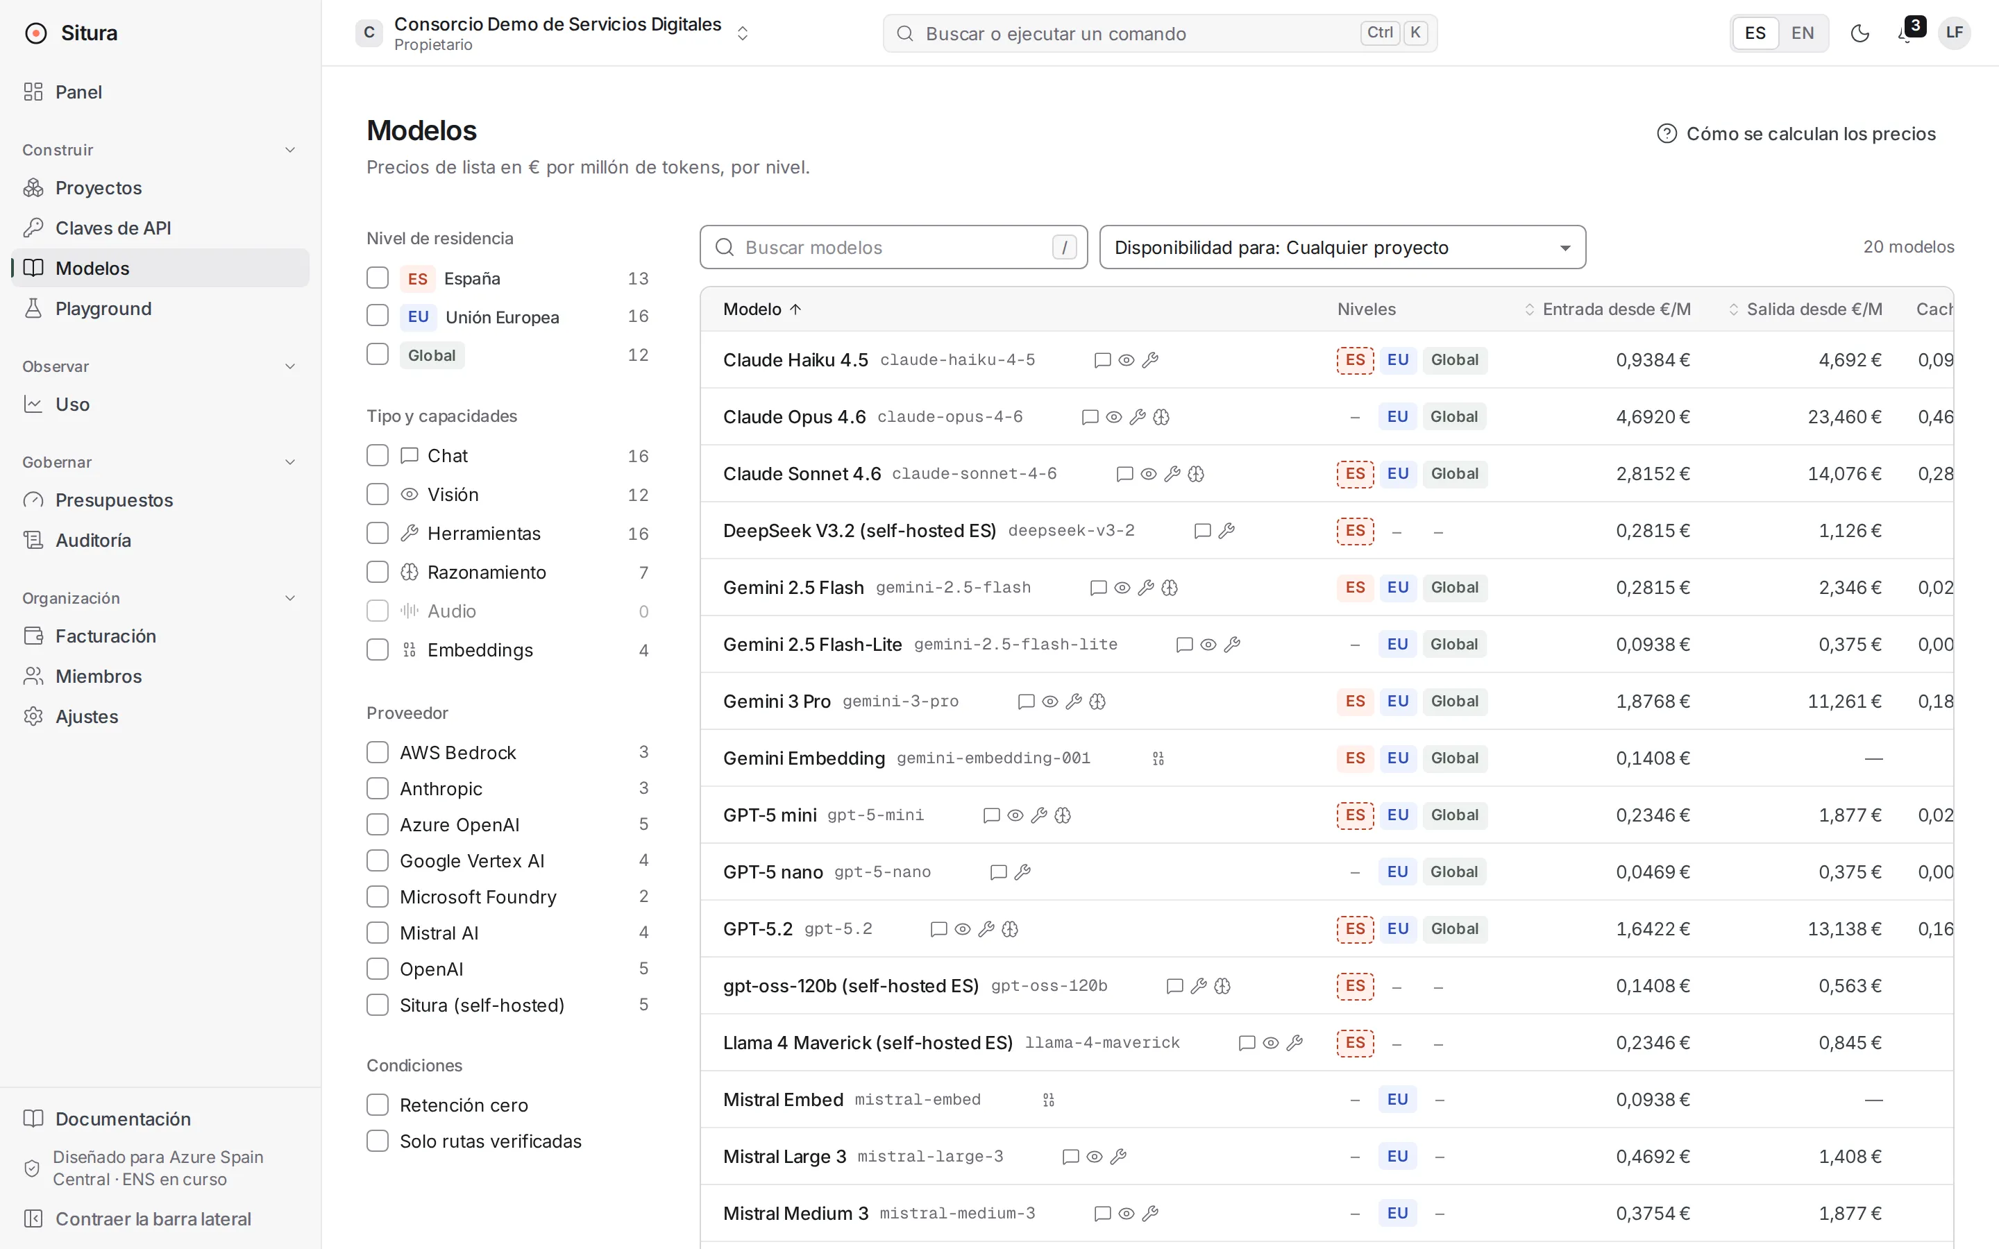The image size is (1999, 1249).
Task: Enable the Chat capability filter
Action: click(x=378, y=455)
